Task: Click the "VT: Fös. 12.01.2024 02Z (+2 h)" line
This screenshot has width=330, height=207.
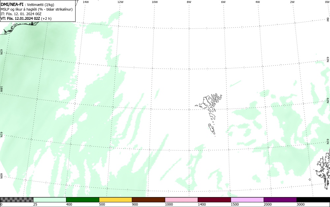Action: 26,19
